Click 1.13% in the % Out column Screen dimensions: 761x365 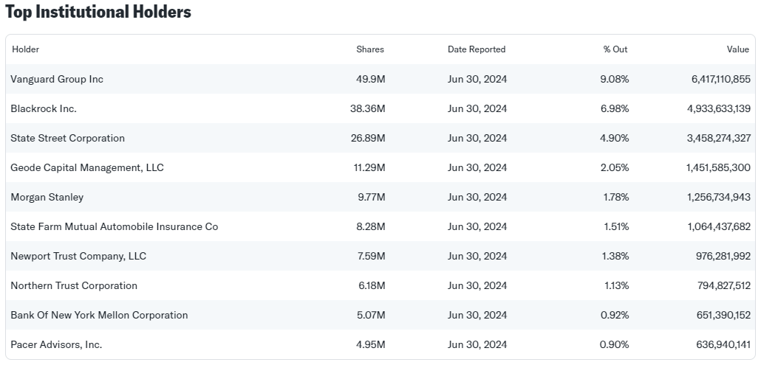coord(616,285)
